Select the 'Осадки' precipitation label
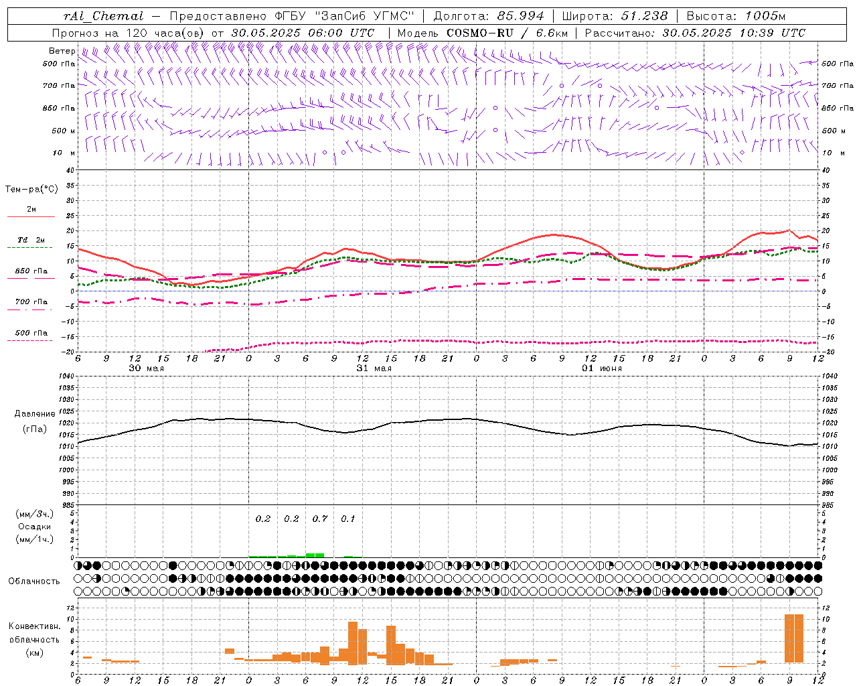Screen dimensions: 857x686 (34, 527)
